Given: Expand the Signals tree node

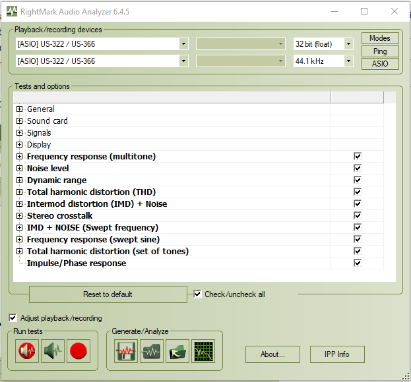Looking at the screenshot, I should 19,132.
